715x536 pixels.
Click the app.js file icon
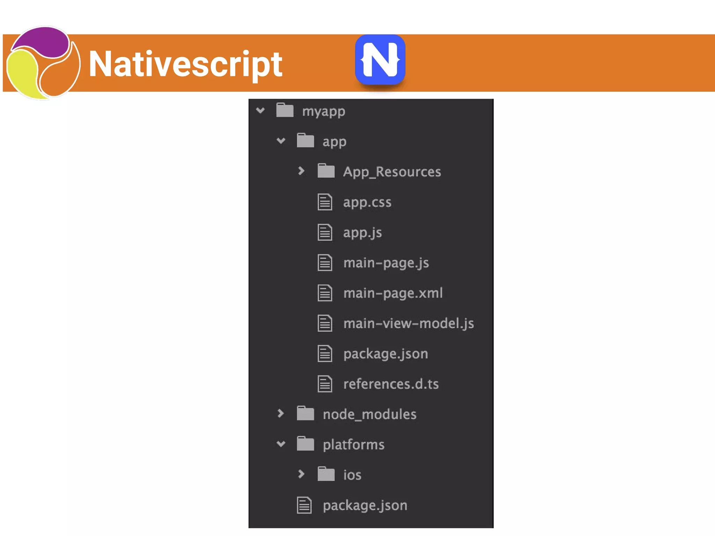coord(325,232)
